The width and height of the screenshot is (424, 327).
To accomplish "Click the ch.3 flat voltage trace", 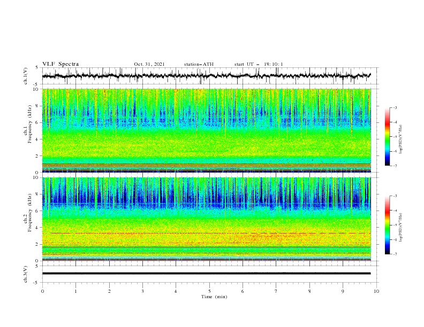I will pyautogui.click(x=206, y=274).
